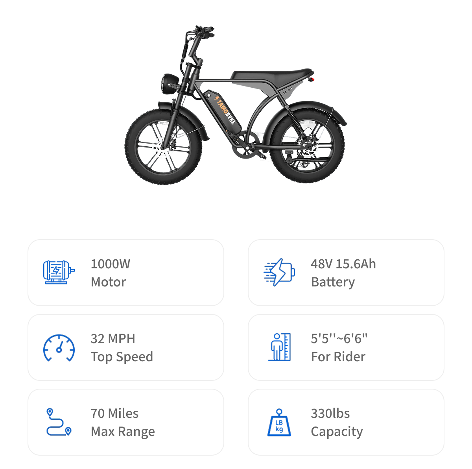Click the electric bike product image

(236, 105)
